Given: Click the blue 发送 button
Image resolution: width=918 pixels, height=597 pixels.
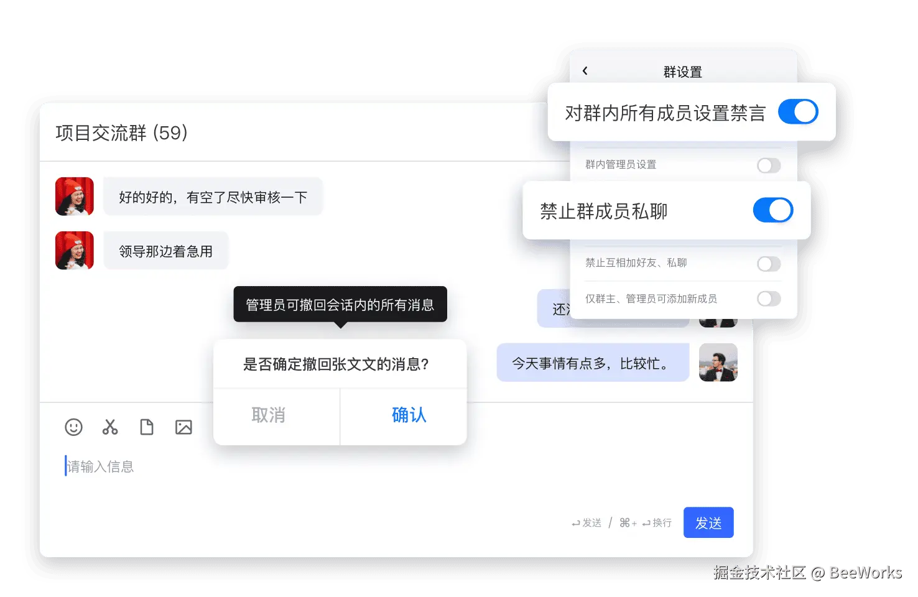Looking at the screenshot, I should (x=708, y=522).
